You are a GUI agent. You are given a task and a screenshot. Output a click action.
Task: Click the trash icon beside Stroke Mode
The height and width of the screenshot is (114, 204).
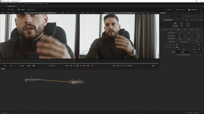click(199, 36)
